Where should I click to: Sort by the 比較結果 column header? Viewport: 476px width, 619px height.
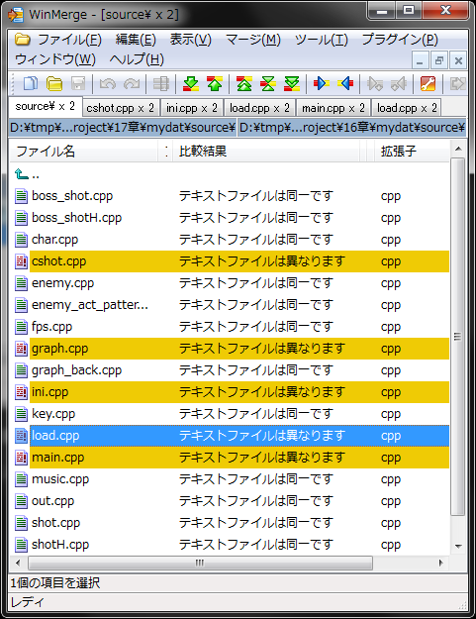(266, 152)
